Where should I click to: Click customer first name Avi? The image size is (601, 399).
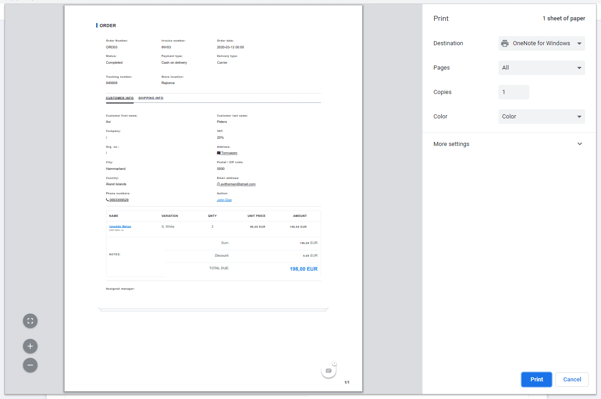(x=108, y=122)
